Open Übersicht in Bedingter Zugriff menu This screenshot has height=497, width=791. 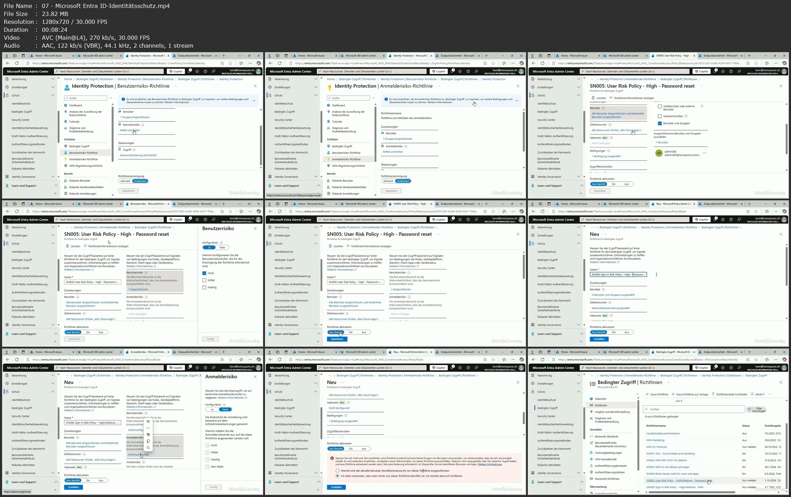[600, 399]
